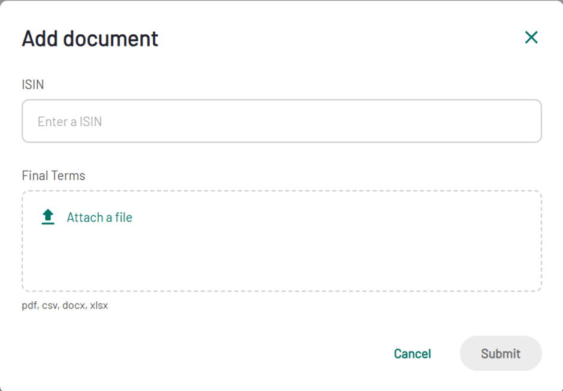Dismiss dialog using the X icon
563x391 pixels.
(531, 38)
